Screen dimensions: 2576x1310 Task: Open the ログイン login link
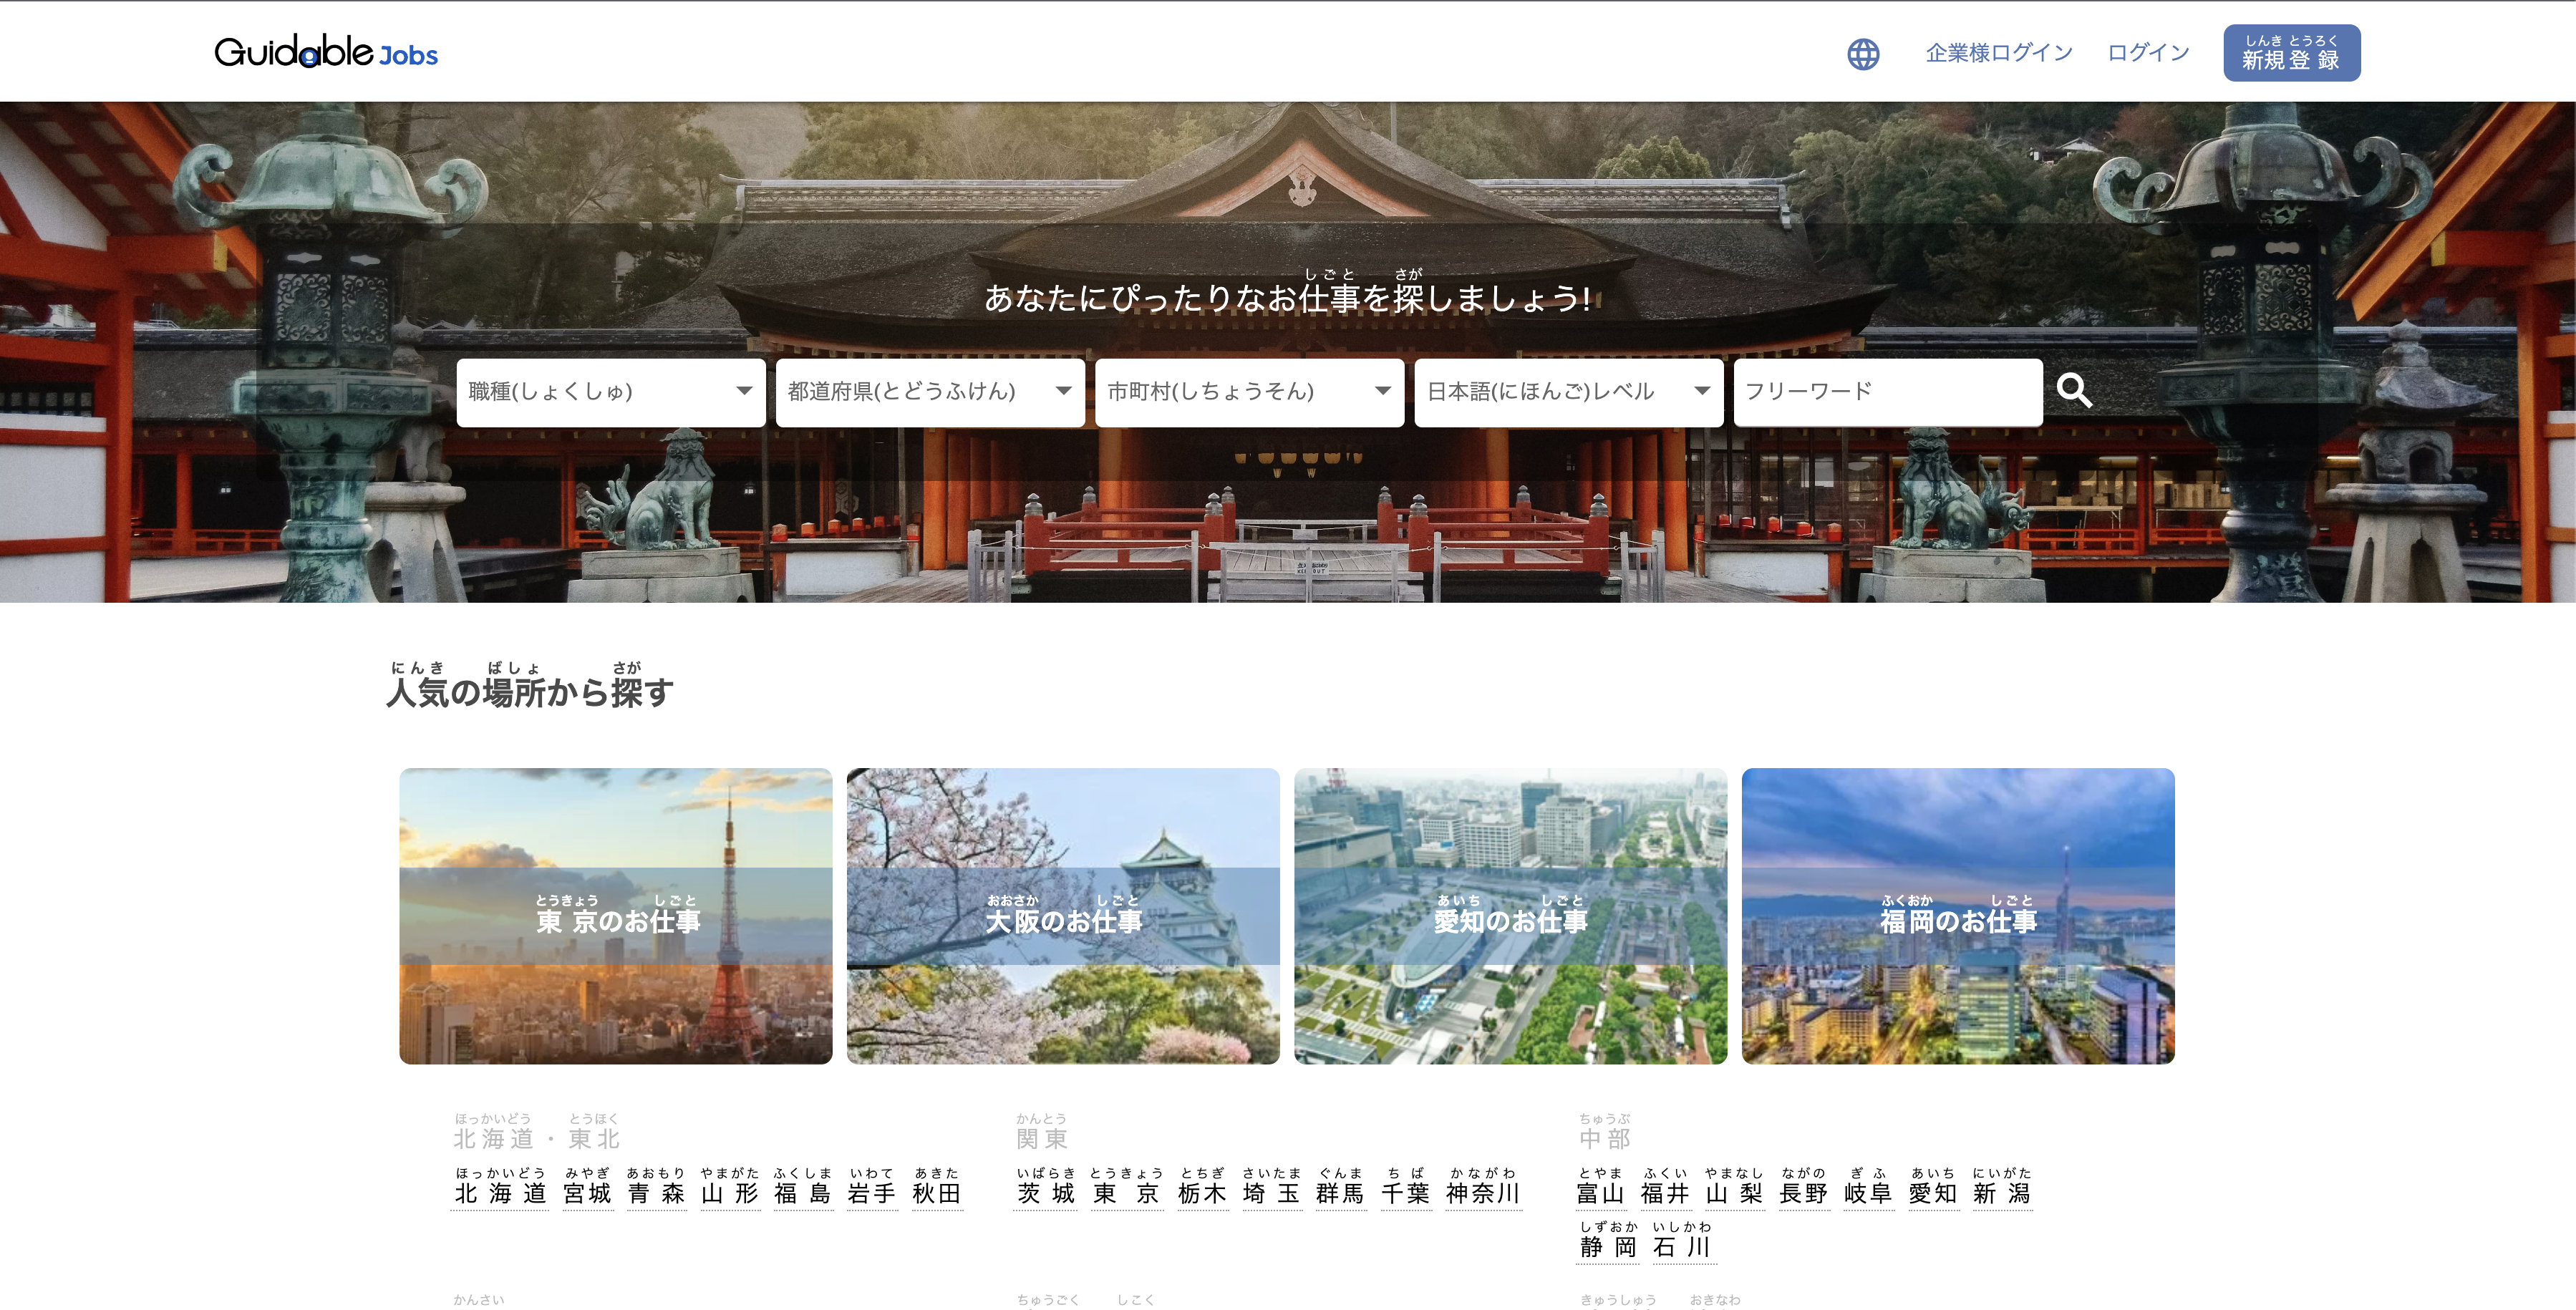pos(2148,53)
